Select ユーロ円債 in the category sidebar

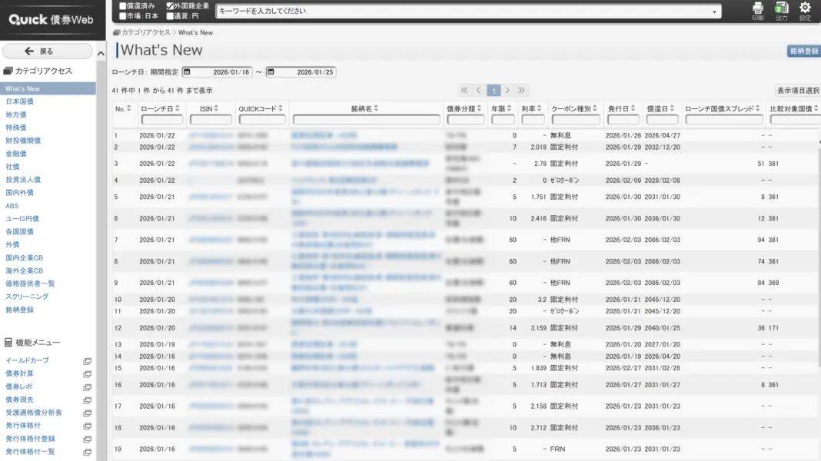pyautogui.click(x=22, y=219)
